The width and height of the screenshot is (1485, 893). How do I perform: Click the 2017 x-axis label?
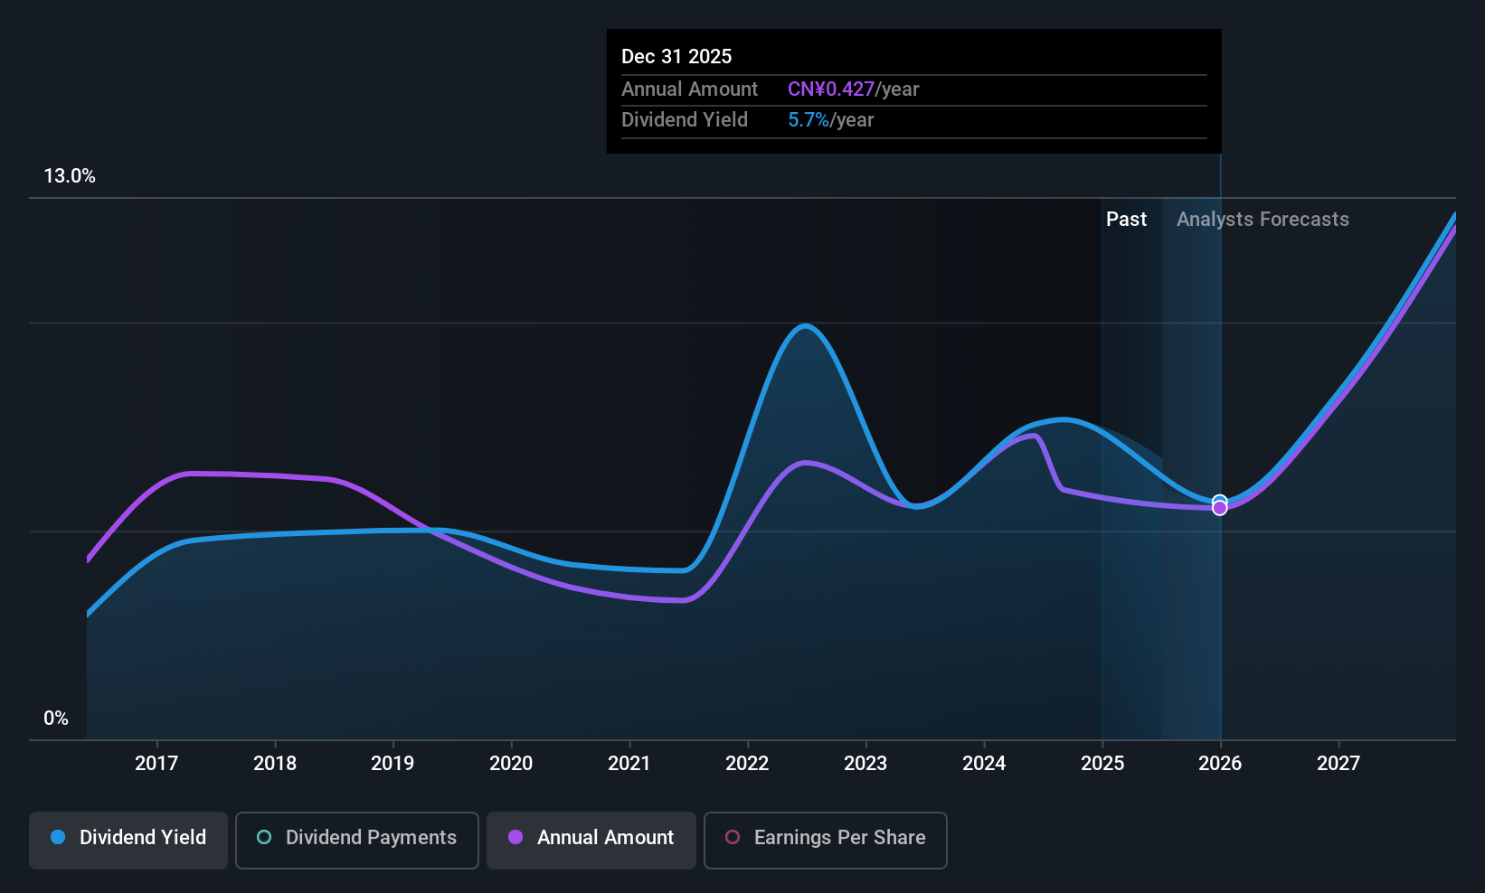point(156,764)
